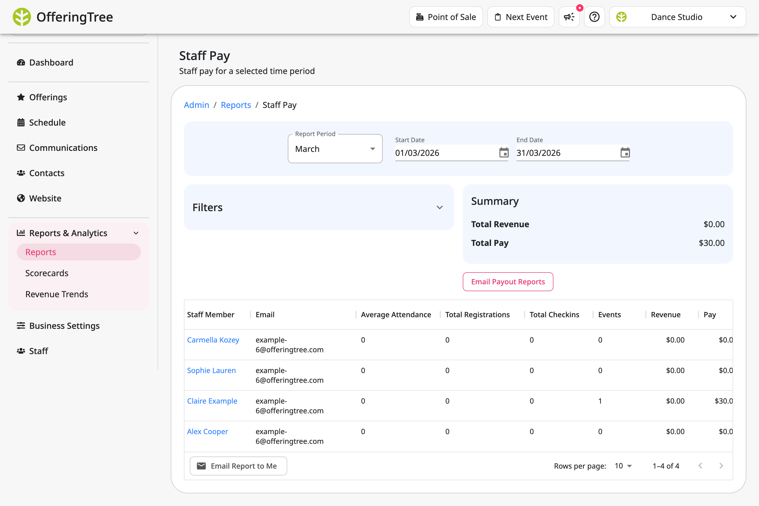Click the Dance Studio leaf avatar icon
The width and height of the screenshot is (759, 506).
[x=621, y=17]
